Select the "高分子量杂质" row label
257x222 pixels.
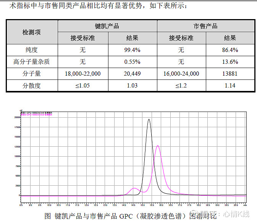(x=31, y=62)
